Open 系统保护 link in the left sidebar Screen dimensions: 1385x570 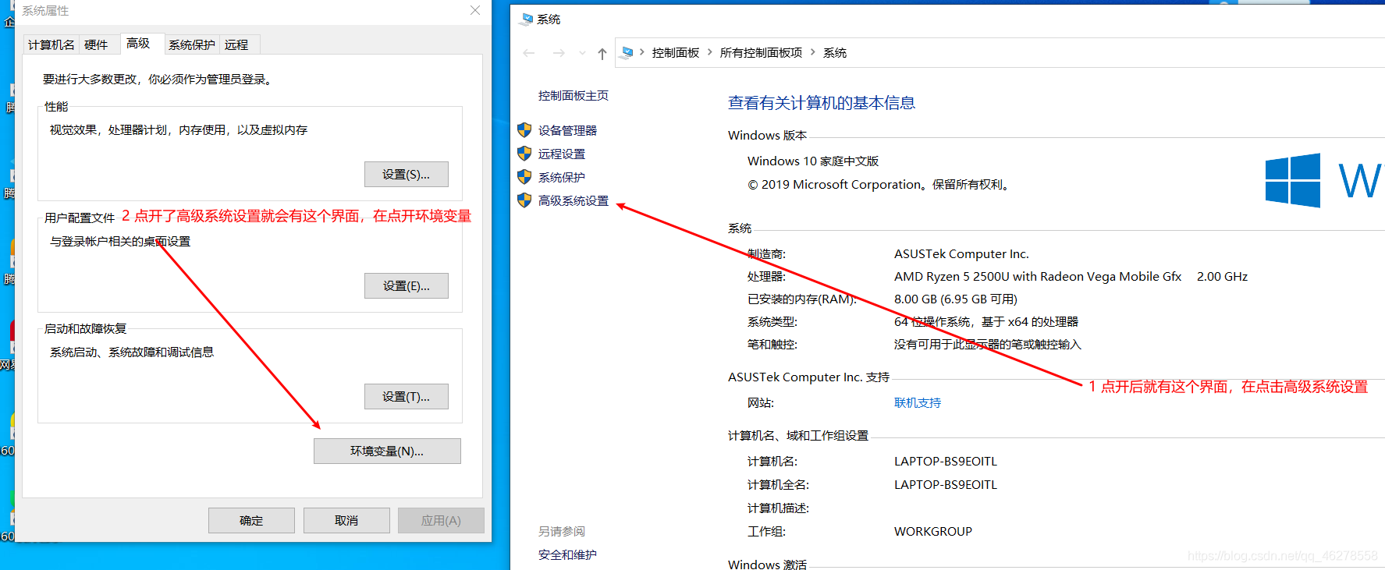(x=562, y=178)
